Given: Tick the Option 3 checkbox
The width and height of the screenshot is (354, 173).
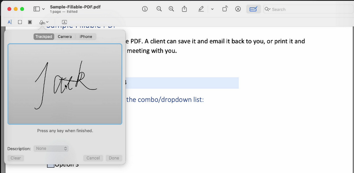Looking at the screenshot, I should 50,165.
